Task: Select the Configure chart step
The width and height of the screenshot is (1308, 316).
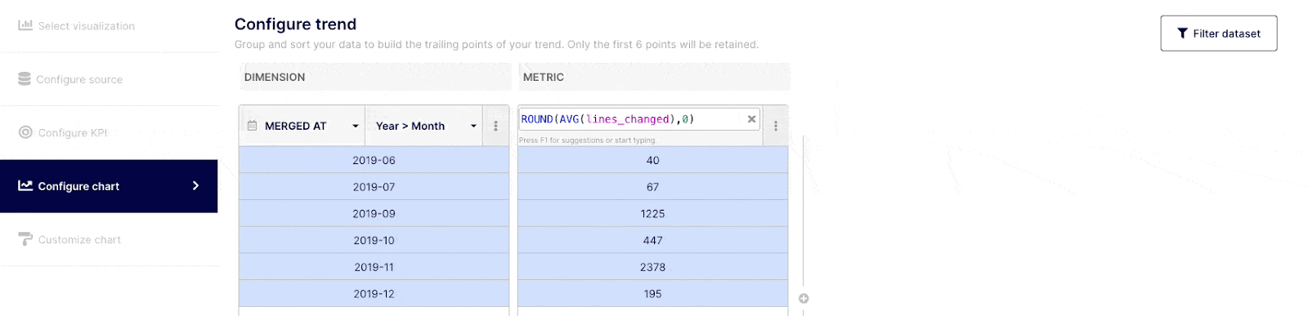Action: point(109,186)
